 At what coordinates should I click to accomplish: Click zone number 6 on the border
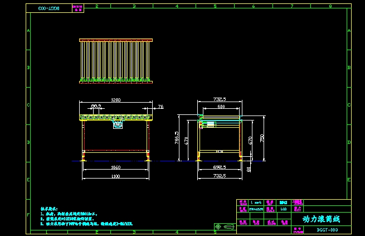253,6
